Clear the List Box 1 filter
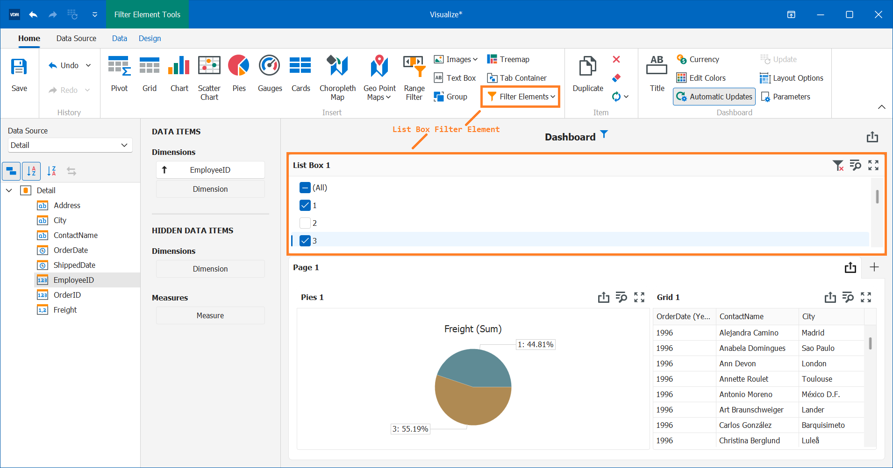Image resolution: width=893 pixels, height=468 pixels. (838, 165)
